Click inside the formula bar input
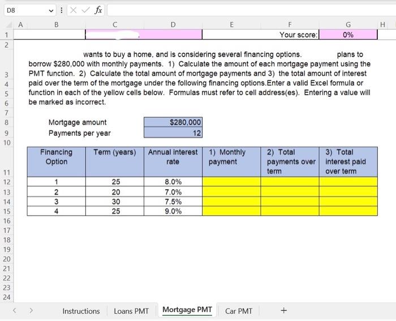The image size is (396, 321). tap(251, 10)
